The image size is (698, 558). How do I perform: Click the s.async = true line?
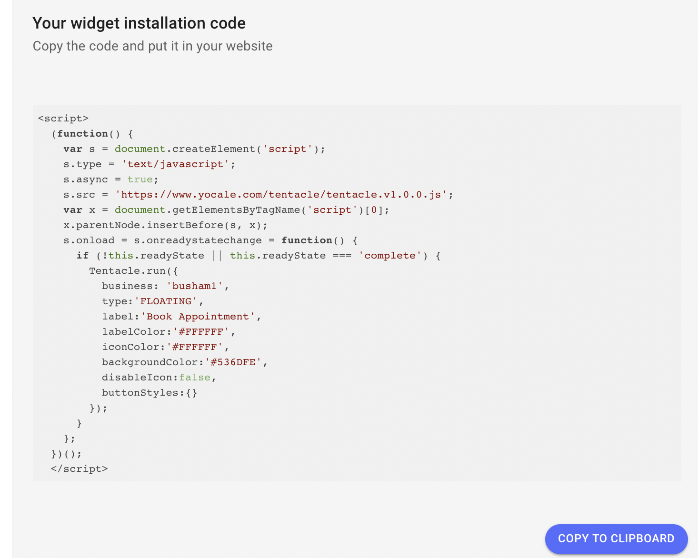(x=110, y=179)
